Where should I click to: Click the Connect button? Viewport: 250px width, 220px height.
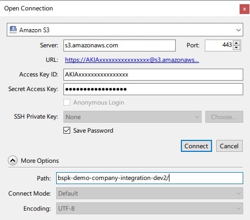point(196,146)
